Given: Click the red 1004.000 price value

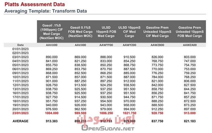Looking at the screenshot, I should 52,113.
